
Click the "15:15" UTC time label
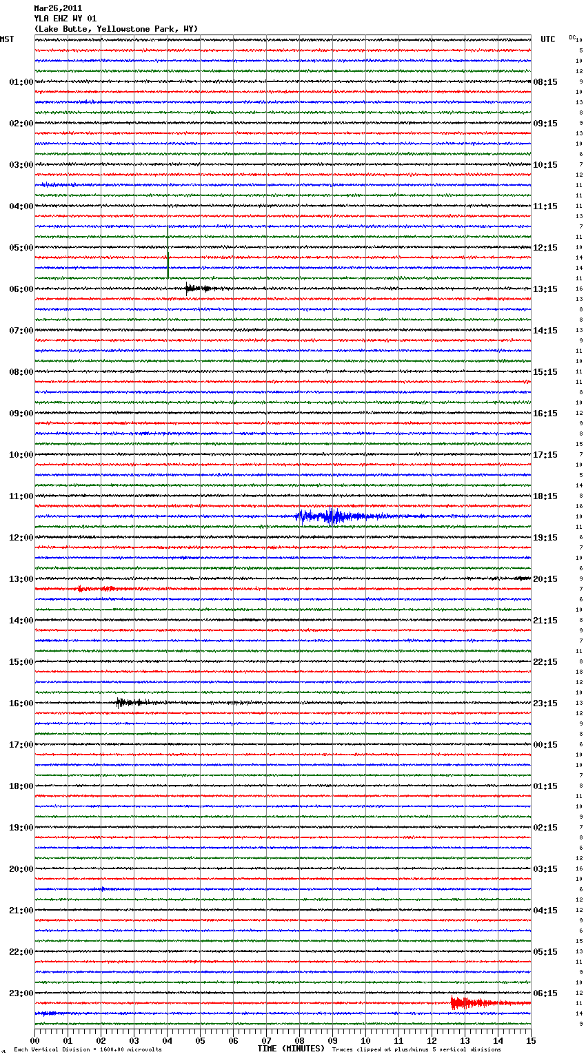click(545, 372)
